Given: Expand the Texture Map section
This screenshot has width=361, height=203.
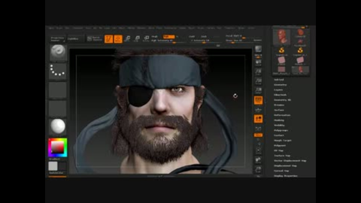Looking at the screenshot, I should pos(282,156).
